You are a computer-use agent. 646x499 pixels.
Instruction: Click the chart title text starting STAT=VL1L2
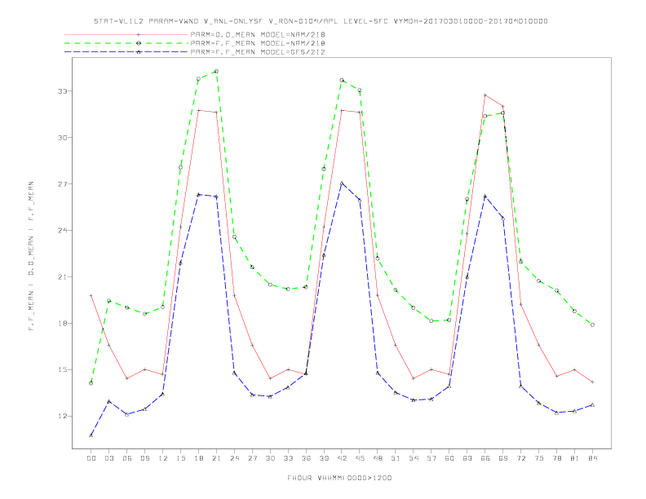click(x=321, y=21)
